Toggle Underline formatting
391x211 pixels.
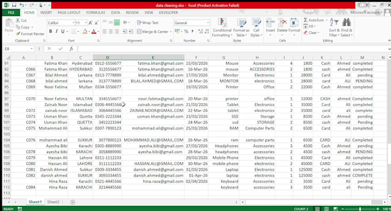coord(63,32)
